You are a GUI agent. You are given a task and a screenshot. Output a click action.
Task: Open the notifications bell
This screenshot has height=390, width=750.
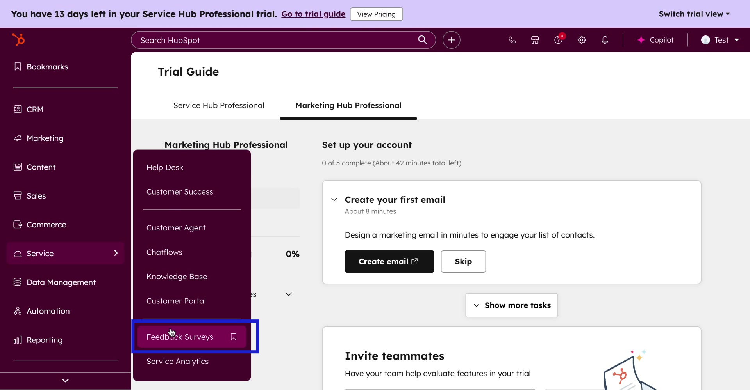pyautogui.click(x=605, y=40)
